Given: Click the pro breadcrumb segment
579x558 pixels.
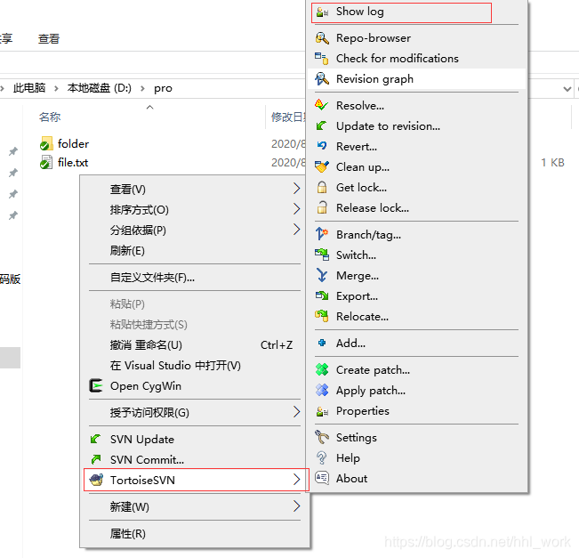Looking at the screenshot, I should coord(164,88).
